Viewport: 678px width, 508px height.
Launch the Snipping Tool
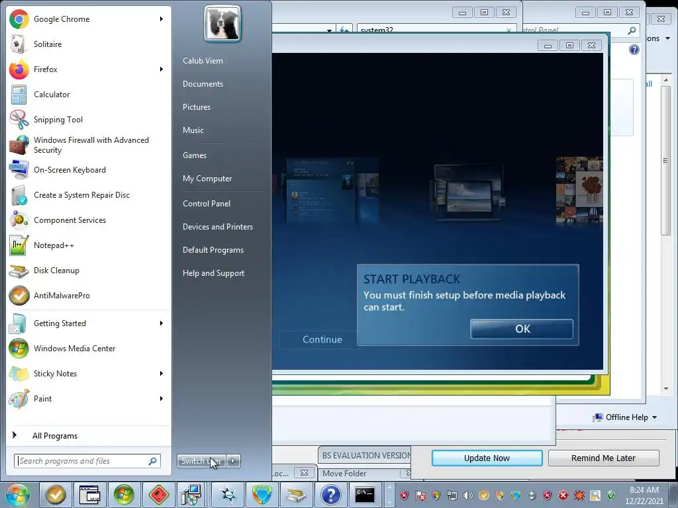(88, 120)
